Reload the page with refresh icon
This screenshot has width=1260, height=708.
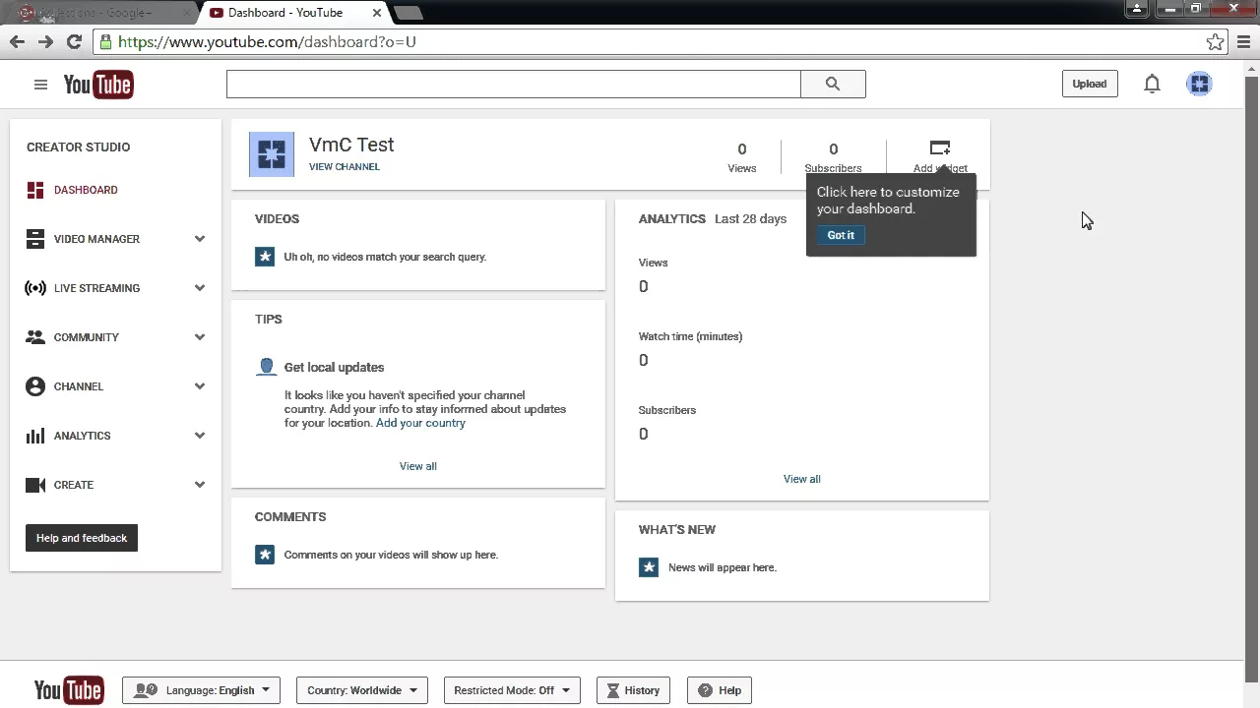[74, 42]
